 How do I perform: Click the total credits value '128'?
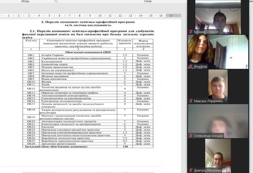point(125,147)
